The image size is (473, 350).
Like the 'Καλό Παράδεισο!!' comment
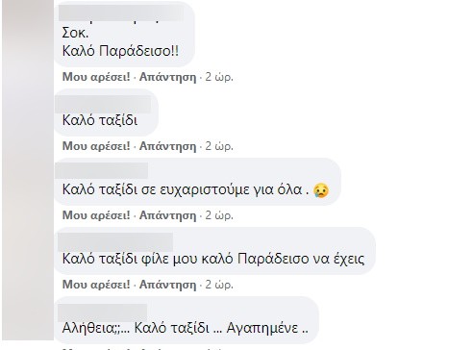pos(96,77)
